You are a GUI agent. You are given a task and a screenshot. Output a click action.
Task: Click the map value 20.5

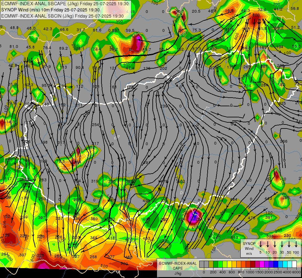point(196,11)
